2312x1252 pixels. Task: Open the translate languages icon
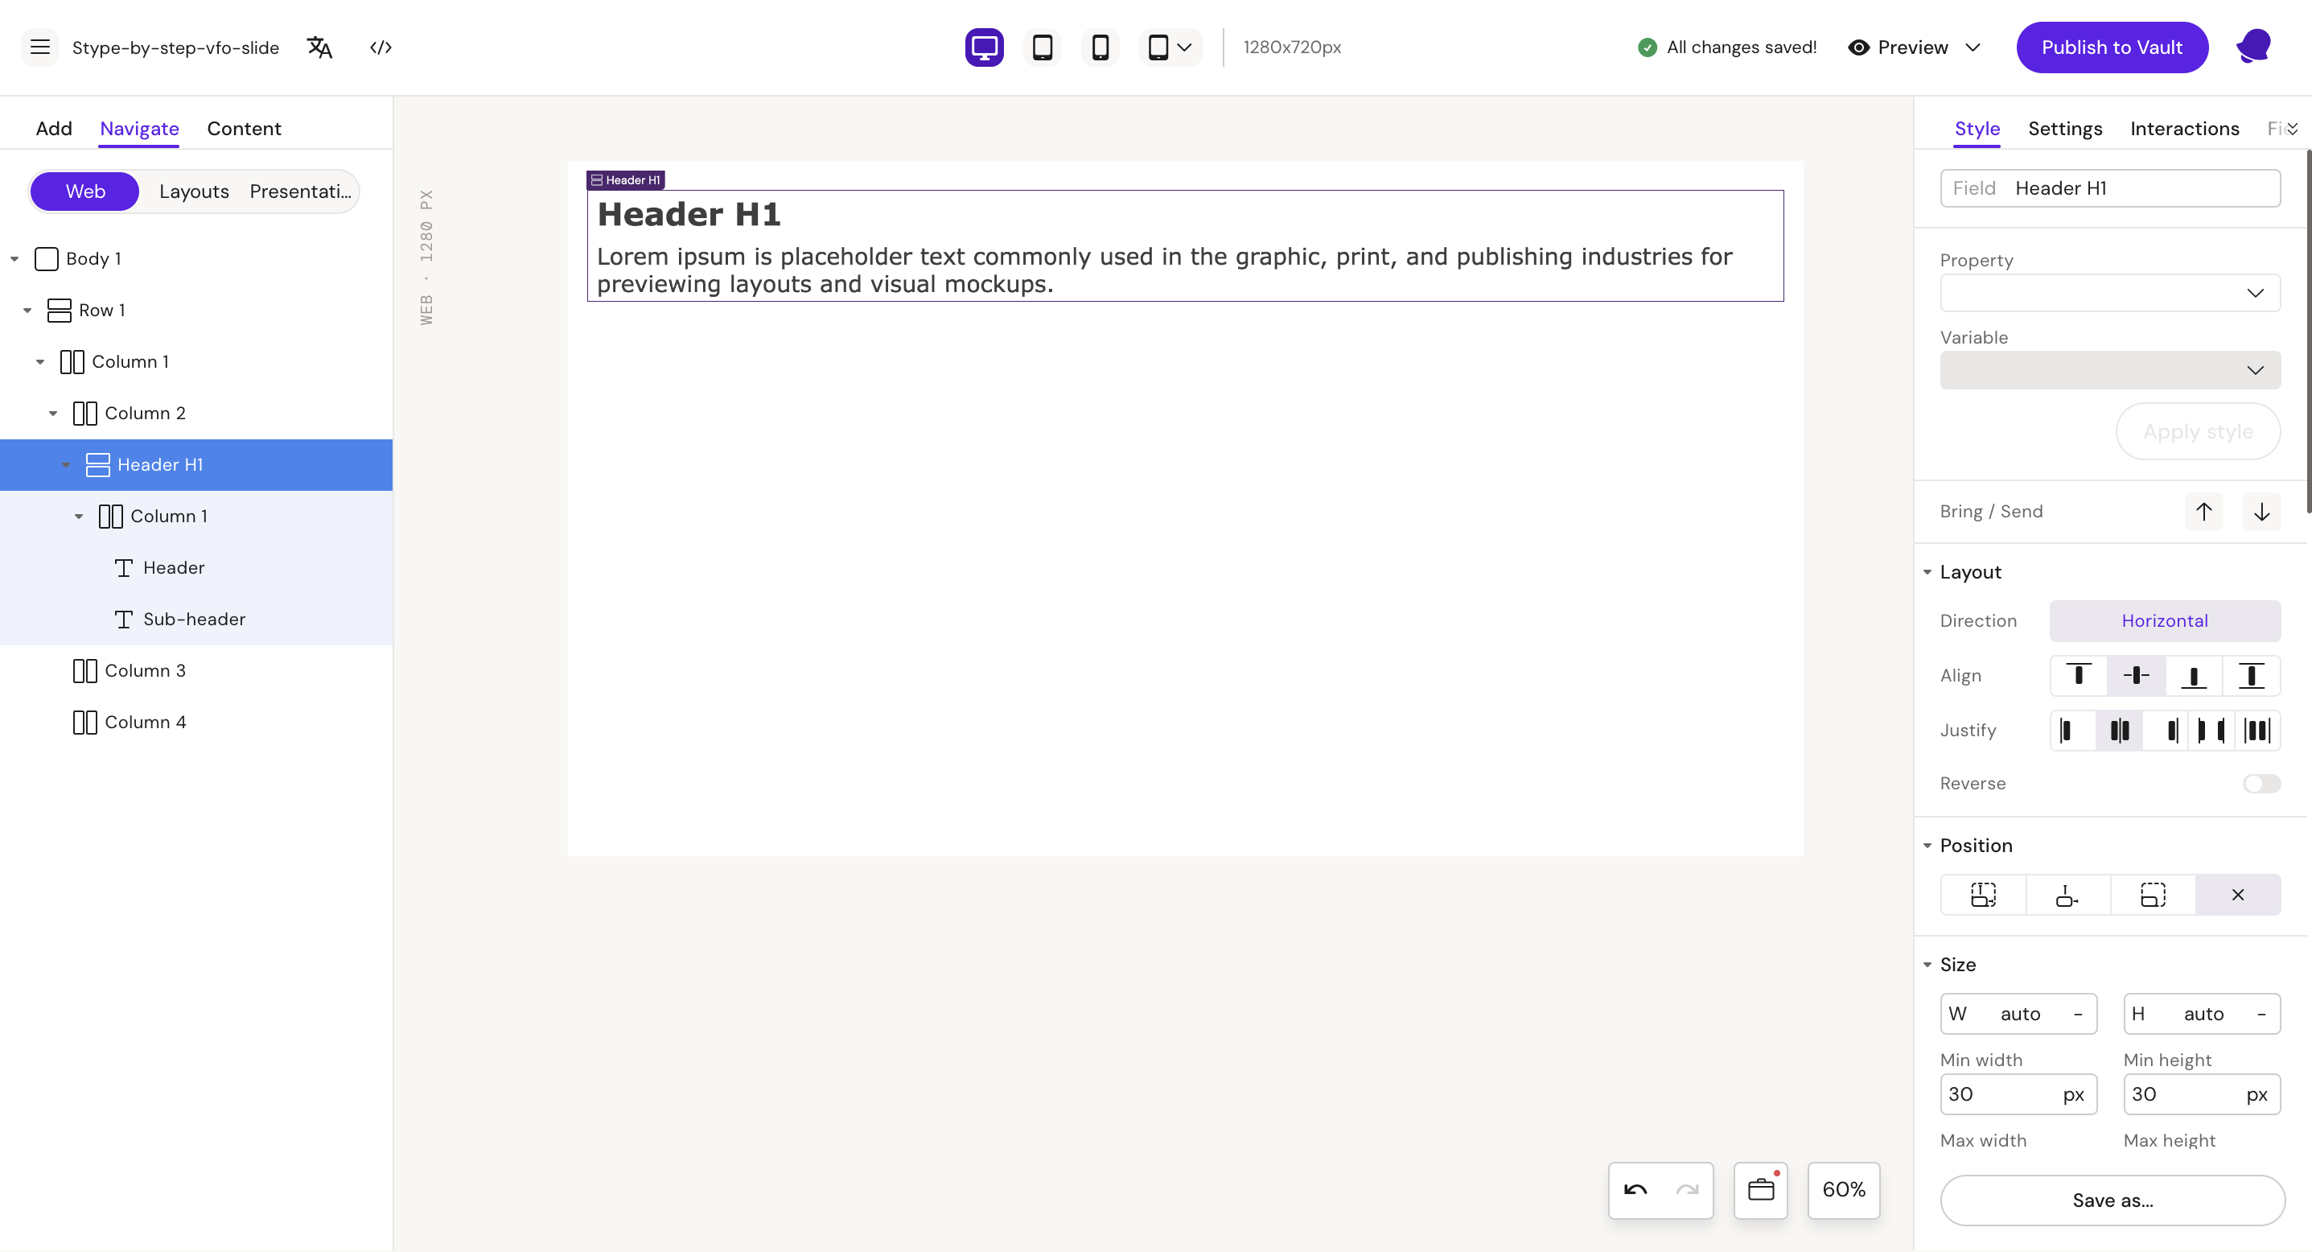tap(319, 47)
